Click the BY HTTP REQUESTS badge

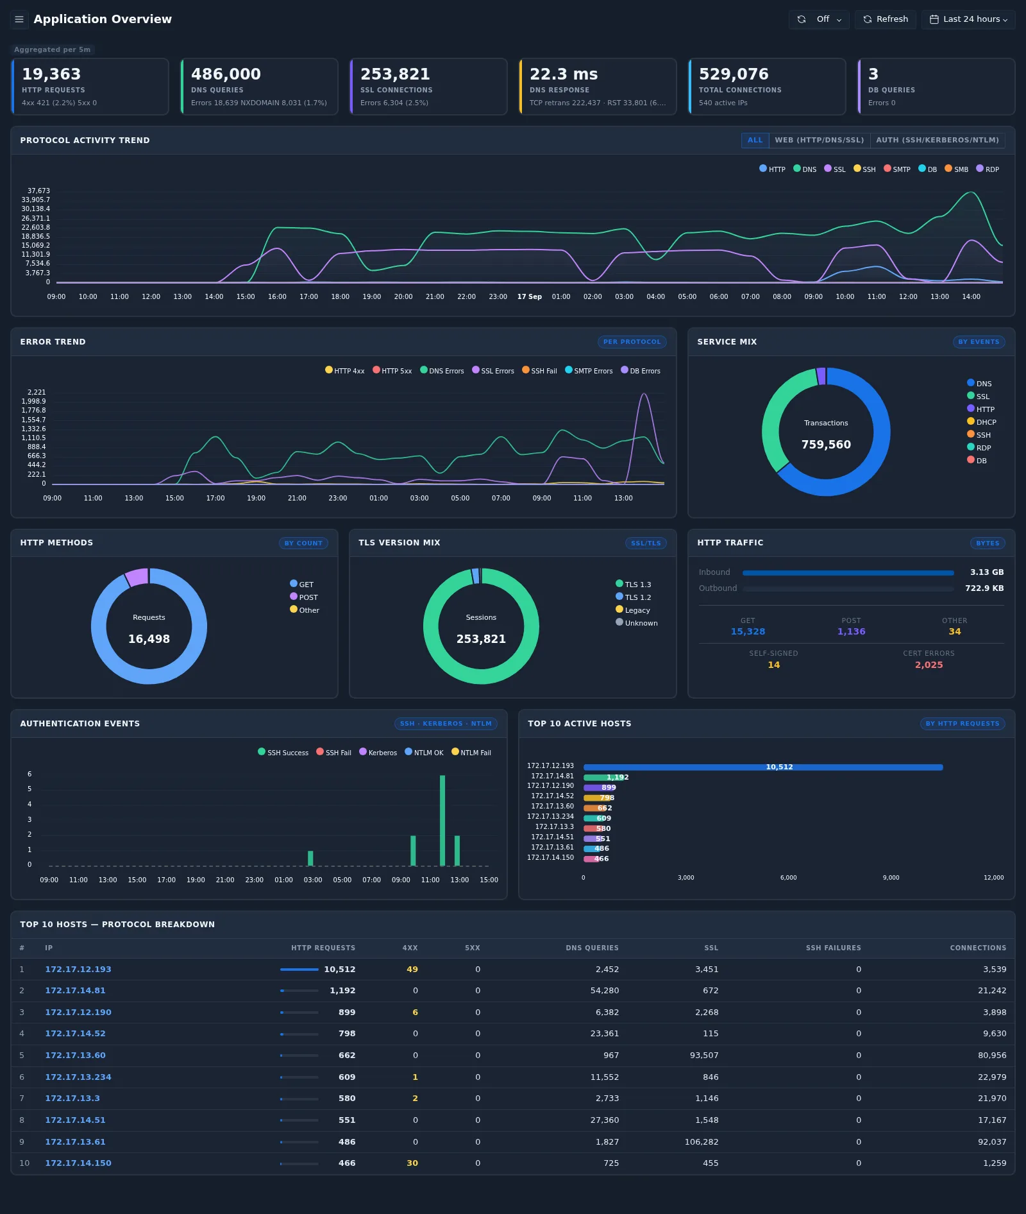coord(963,724)
